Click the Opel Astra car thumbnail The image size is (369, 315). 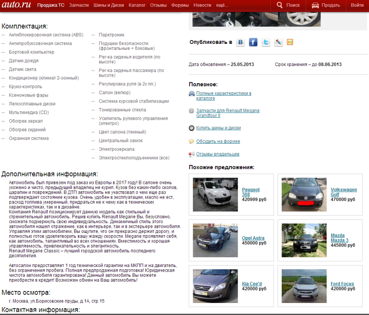tap(215, 240)
